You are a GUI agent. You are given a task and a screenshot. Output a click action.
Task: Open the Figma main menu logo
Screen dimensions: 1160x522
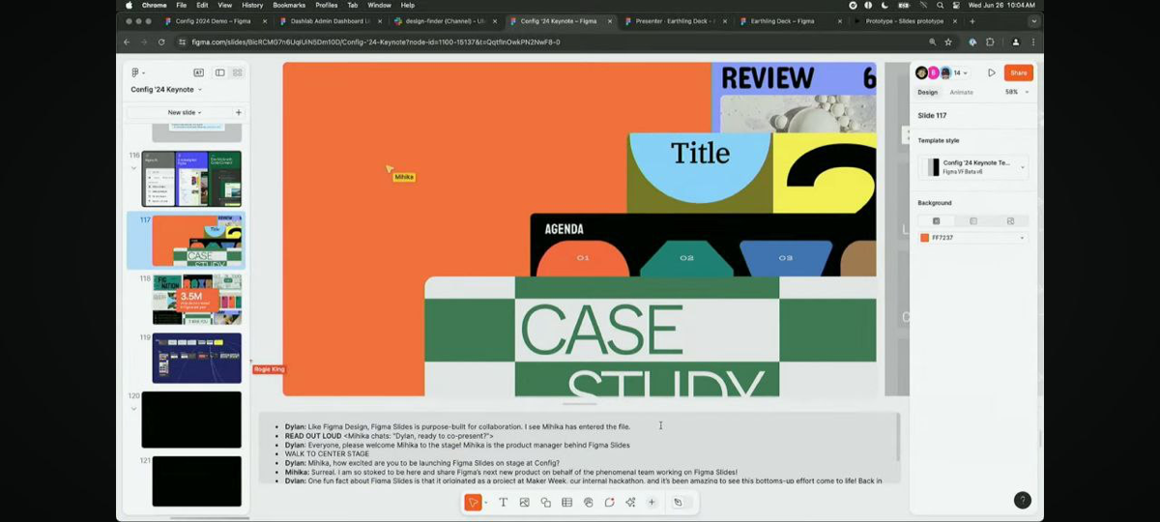click(136, 72)
